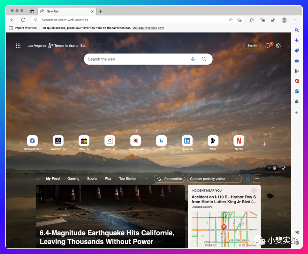Switch to the Top Stories tab
This screenshot has height=254, width=308.
coord(128,179)
